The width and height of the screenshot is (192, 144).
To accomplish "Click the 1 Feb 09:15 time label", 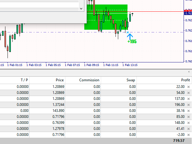I will (91, 65).
